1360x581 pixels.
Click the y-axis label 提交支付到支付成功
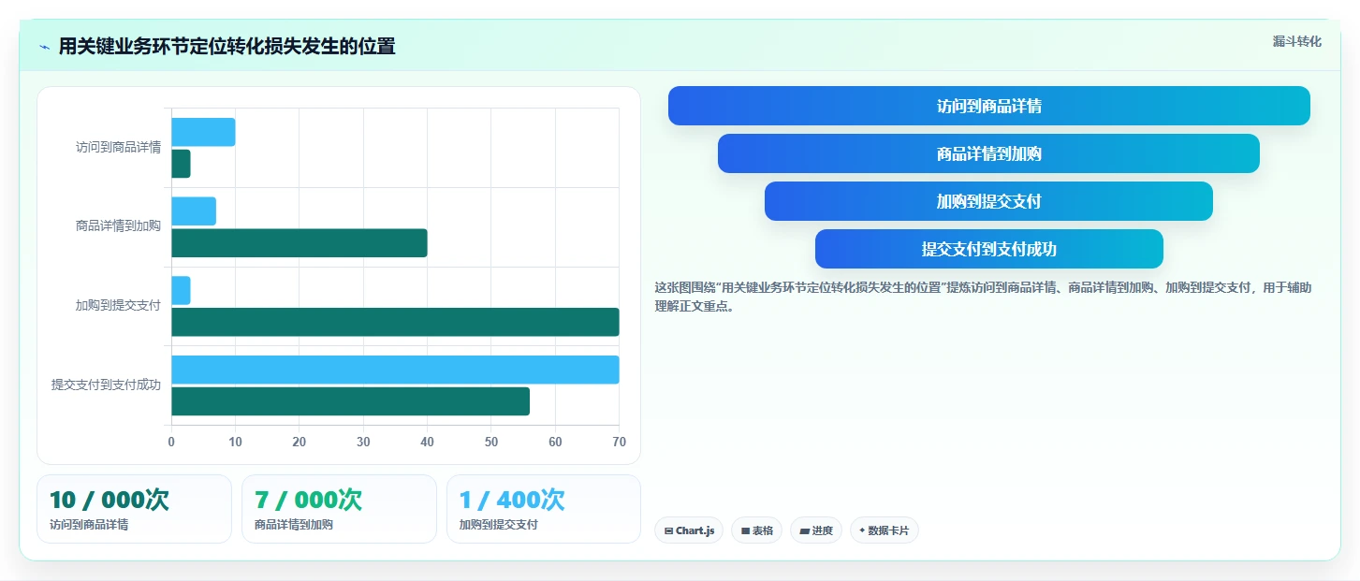[106, 385]
